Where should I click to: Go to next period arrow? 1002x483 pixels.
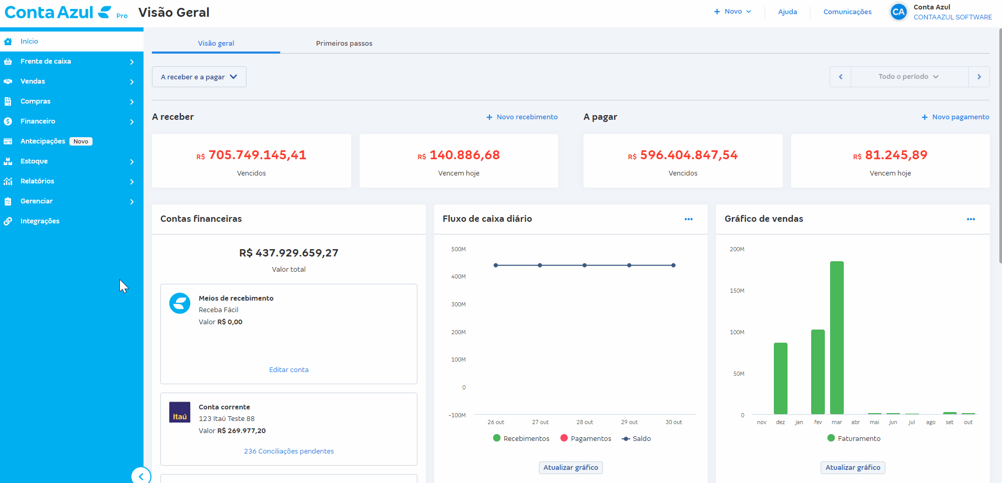[x=979, y=77]
